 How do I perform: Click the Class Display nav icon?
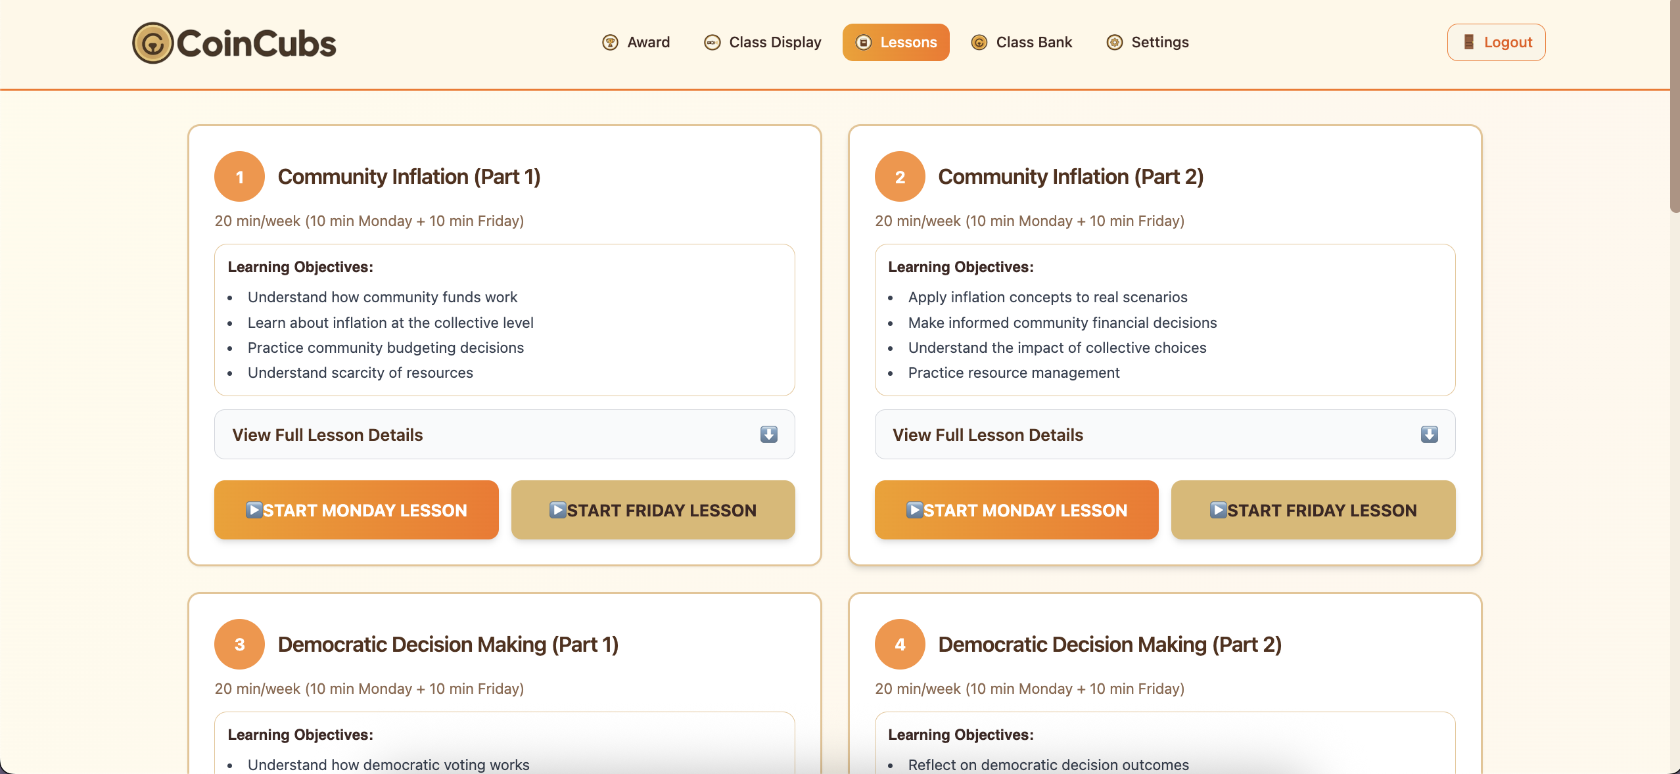[712, 43]
